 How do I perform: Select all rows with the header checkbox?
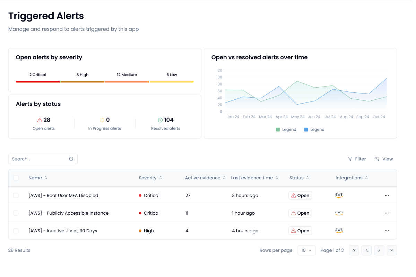[x=16, y=178]
